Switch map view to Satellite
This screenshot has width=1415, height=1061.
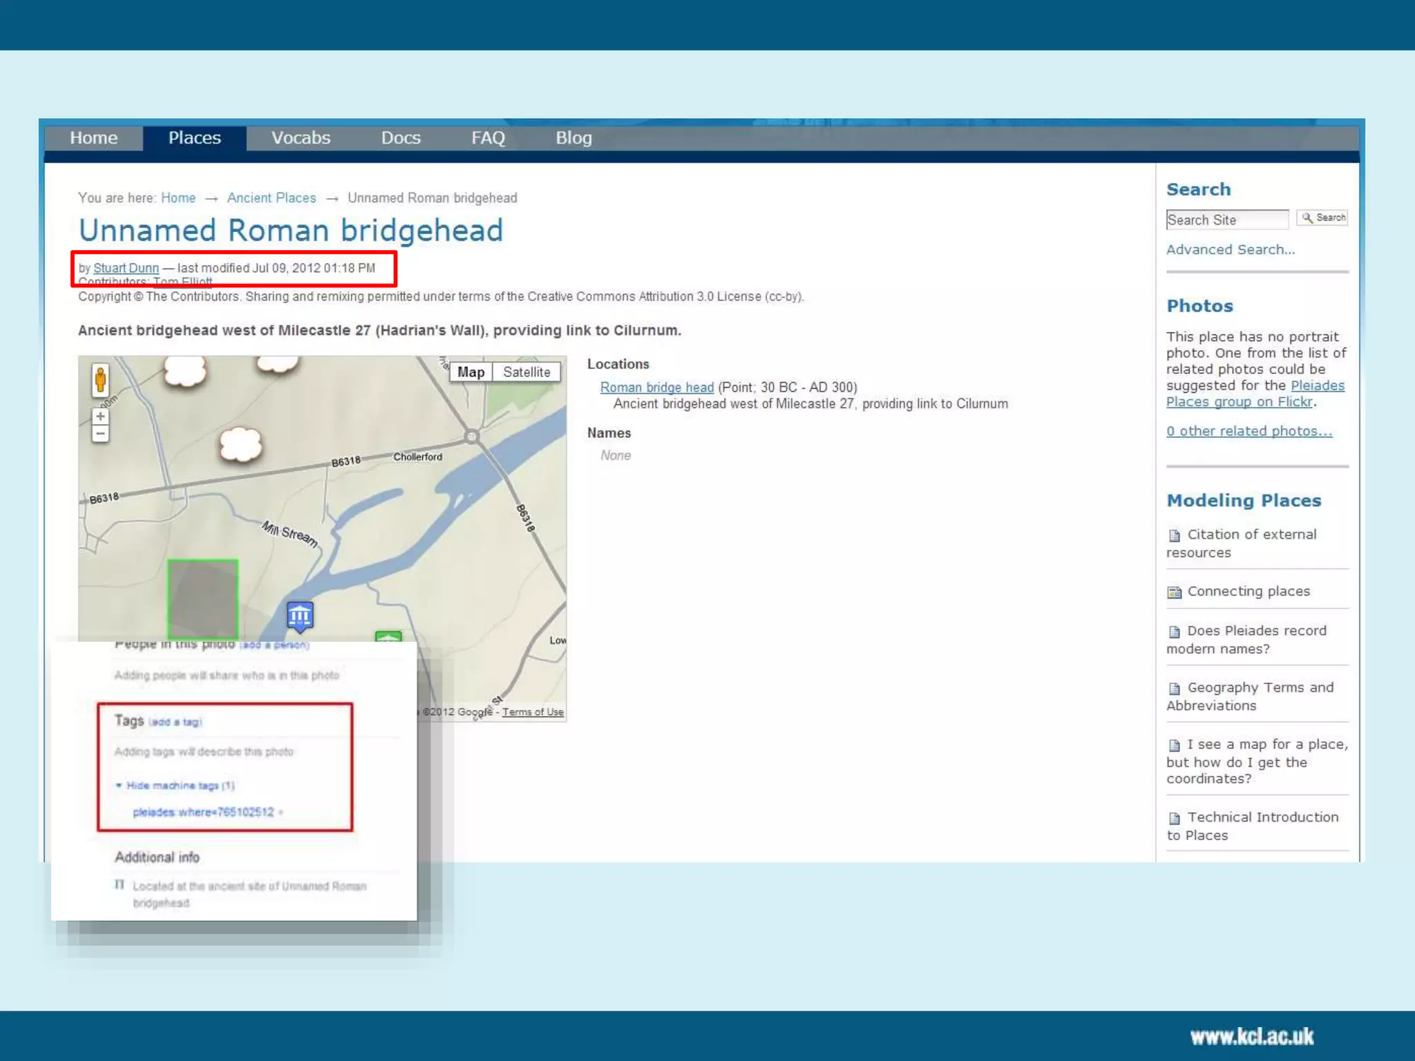[x=526, y=372]
